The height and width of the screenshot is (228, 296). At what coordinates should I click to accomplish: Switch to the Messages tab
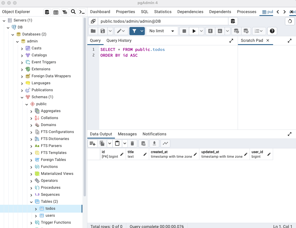pos(127,134)
